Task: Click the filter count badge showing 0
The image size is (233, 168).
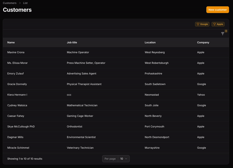Action: pos(226,31)
